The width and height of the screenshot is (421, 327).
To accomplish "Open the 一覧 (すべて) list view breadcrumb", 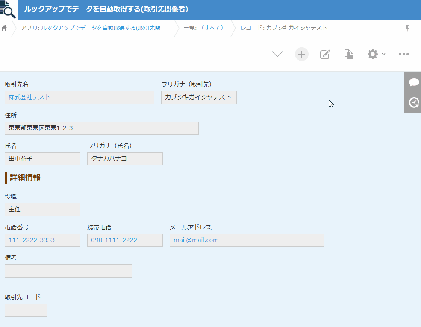I will (x=203, y=28).
